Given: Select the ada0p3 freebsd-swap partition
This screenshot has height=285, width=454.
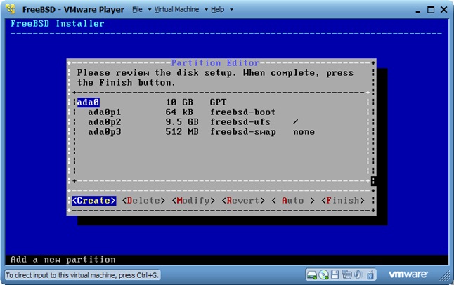Looking at the screenshot, I should tap(104, 131).
